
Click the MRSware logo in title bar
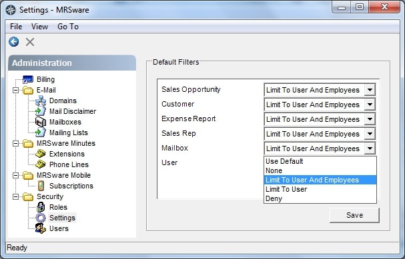[x=11, y=10]
